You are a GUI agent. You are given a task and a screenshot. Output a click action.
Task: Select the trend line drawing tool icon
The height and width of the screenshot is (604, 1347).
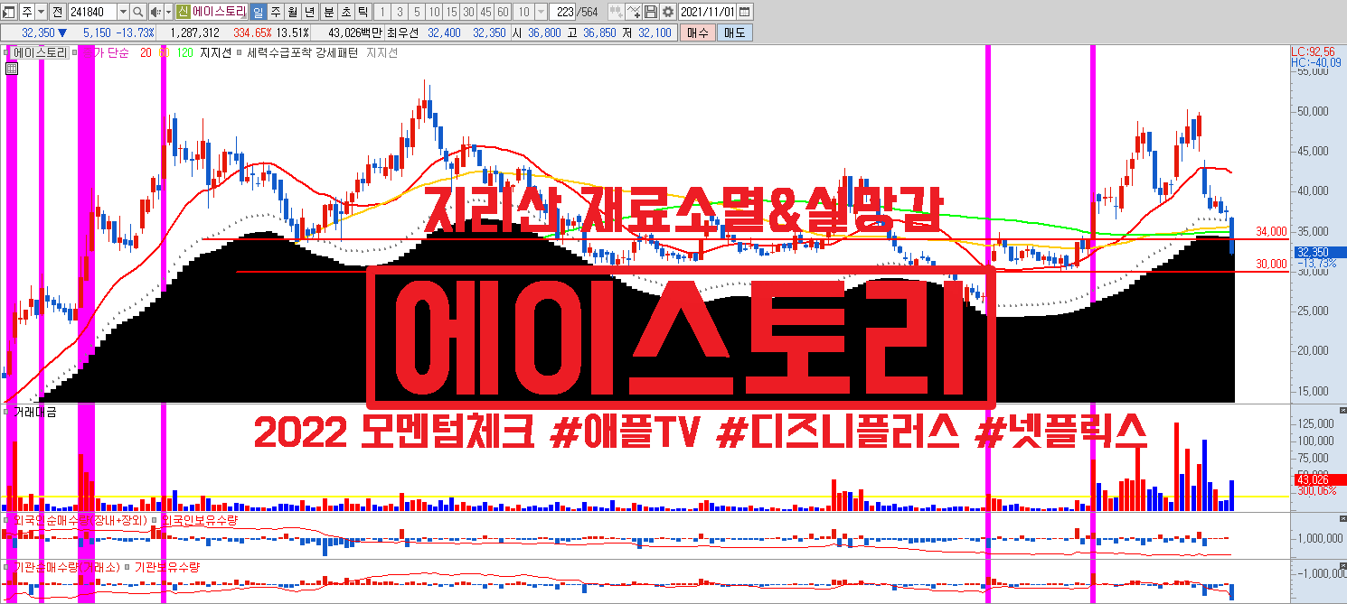[x=636, y=12]
